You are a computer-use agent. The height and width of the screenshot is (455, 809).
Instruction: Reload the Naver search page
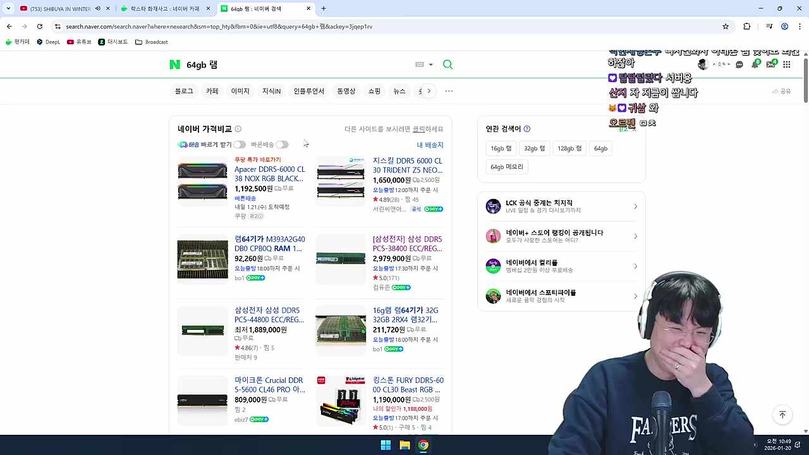(39, 27)
